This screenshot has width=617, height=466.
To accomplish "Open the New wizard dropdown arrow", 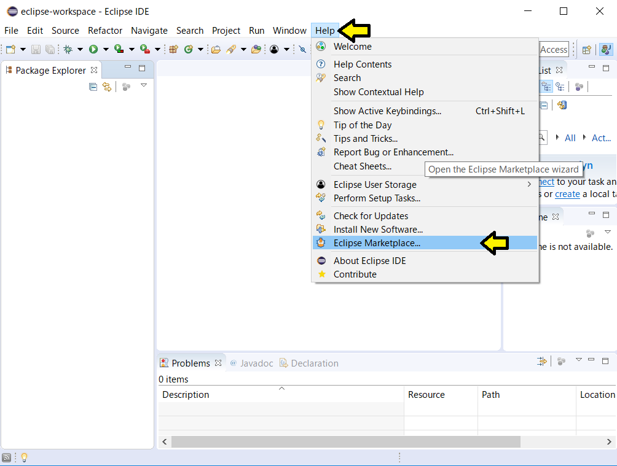I will coord(23,50).
